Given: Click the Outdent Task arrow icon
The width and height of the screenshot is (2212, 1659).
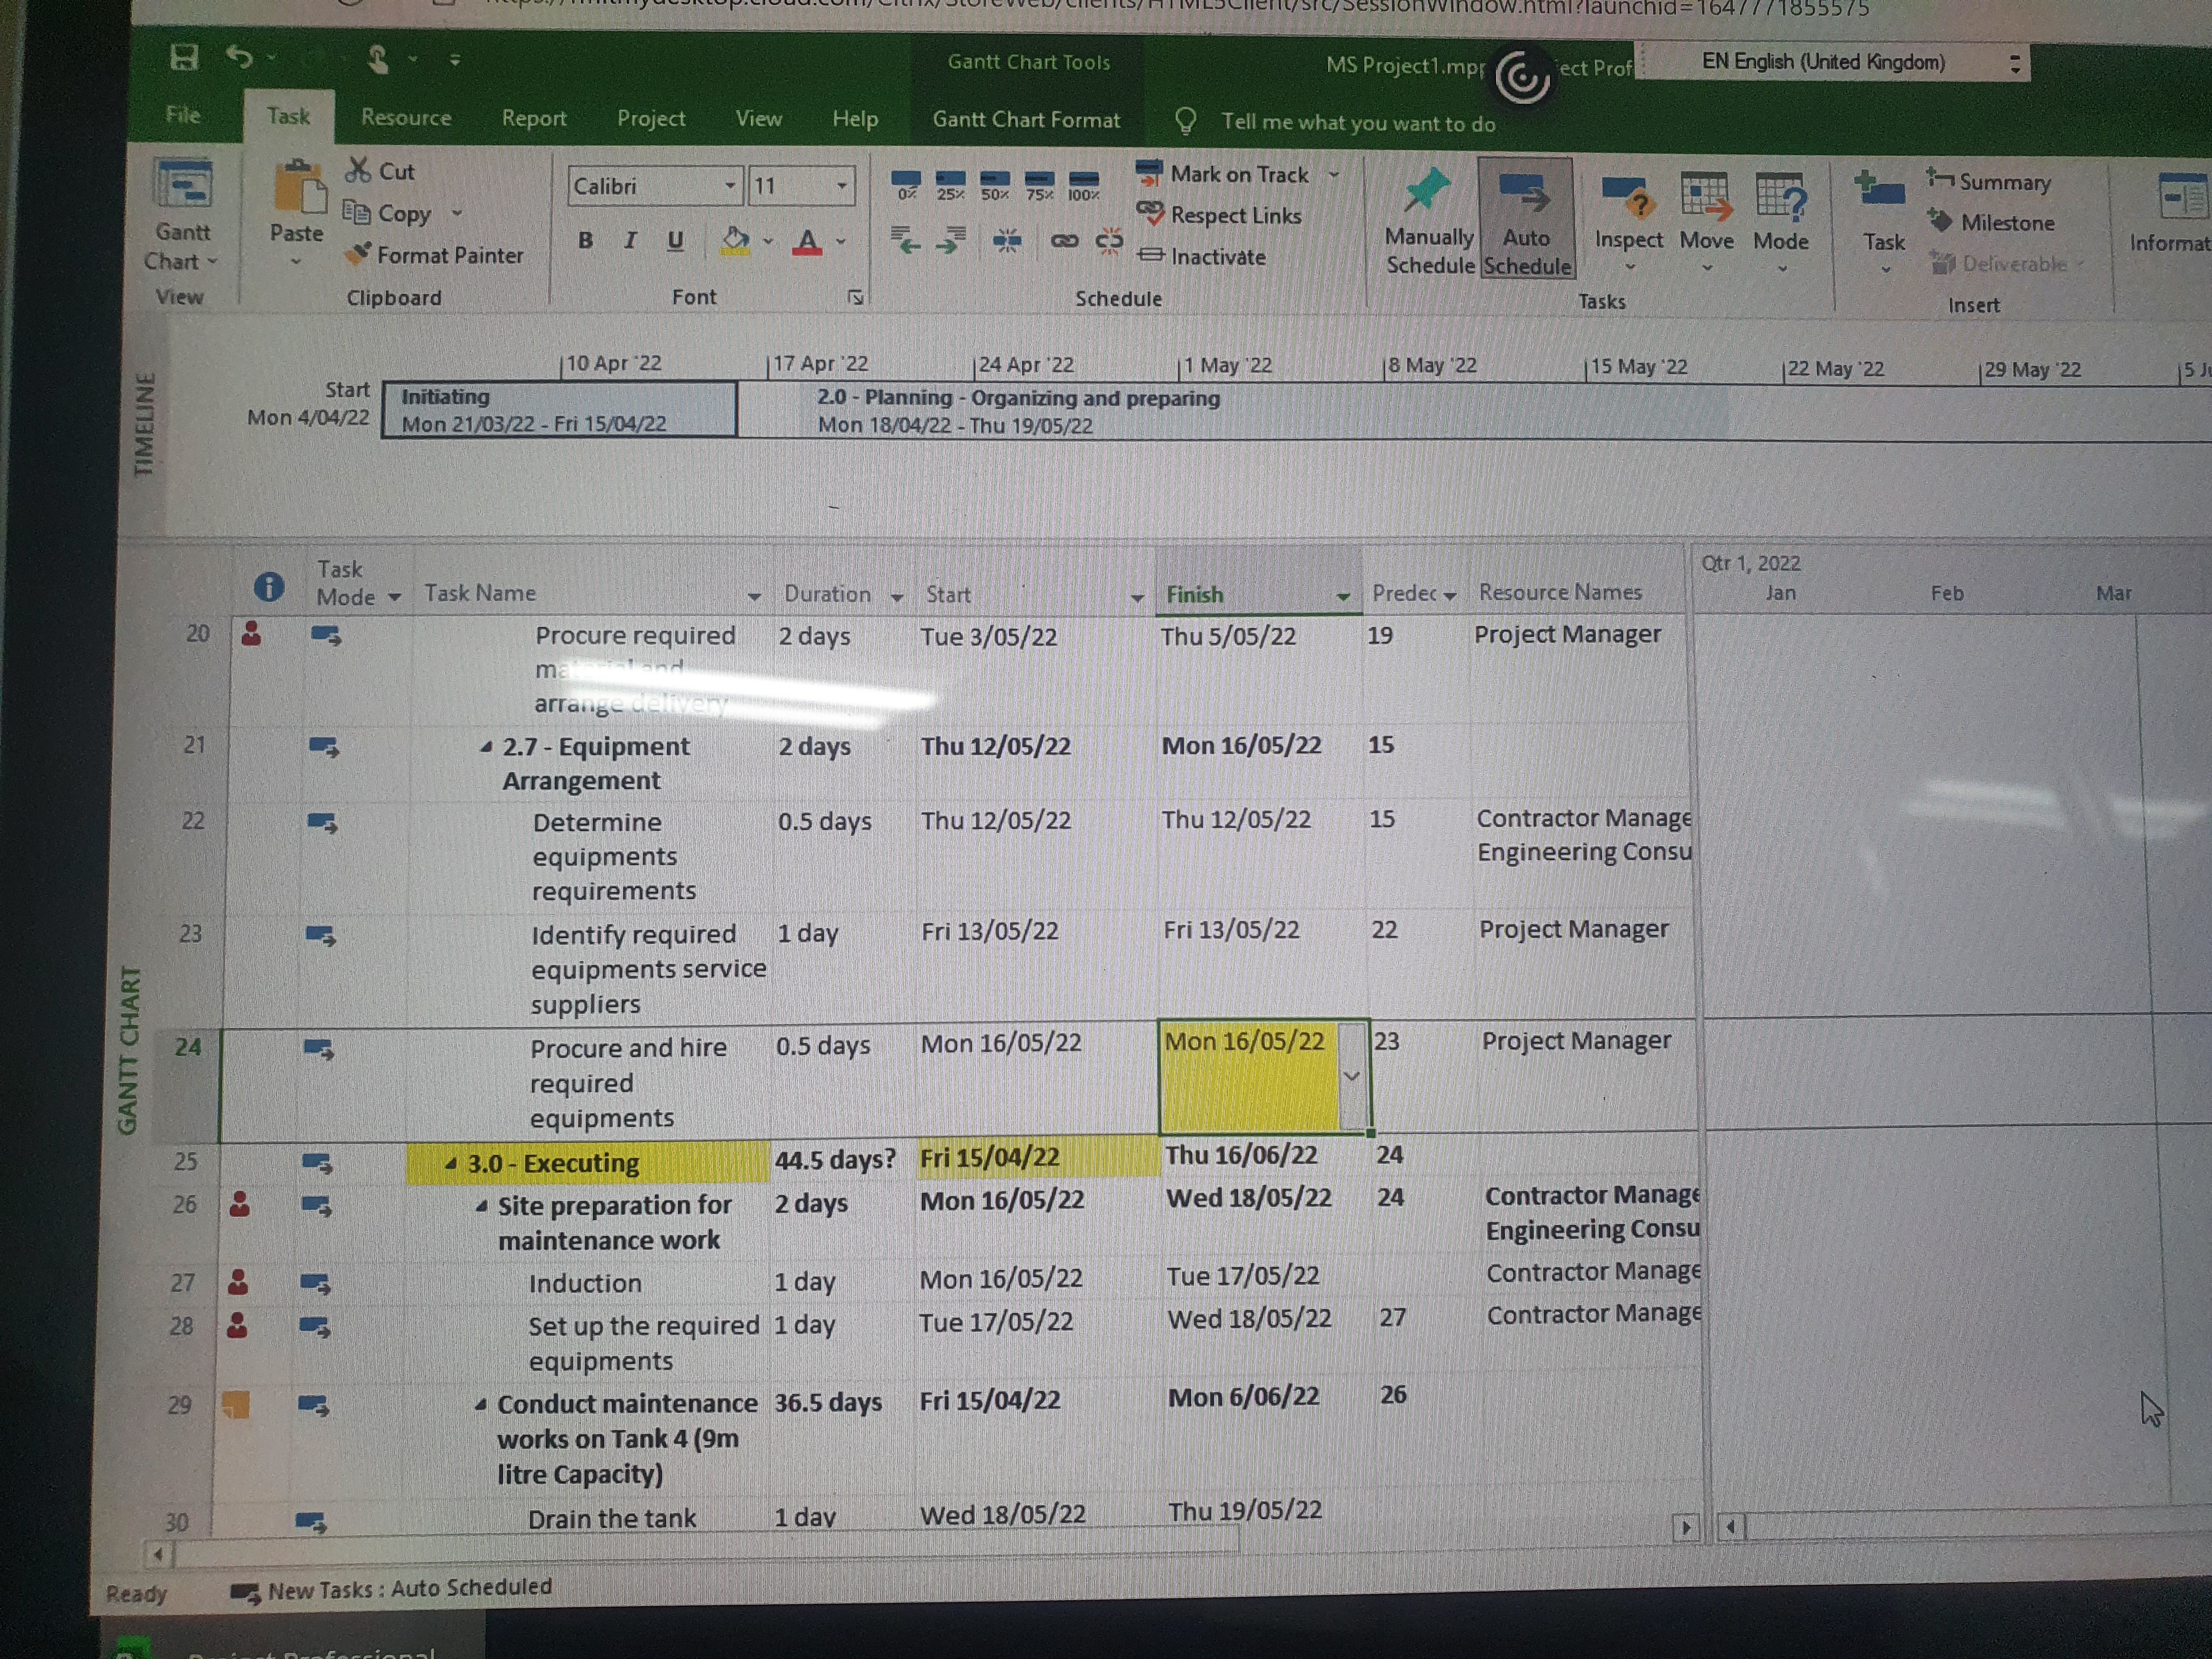Looking at the screenshot, I should click(906, 240).
